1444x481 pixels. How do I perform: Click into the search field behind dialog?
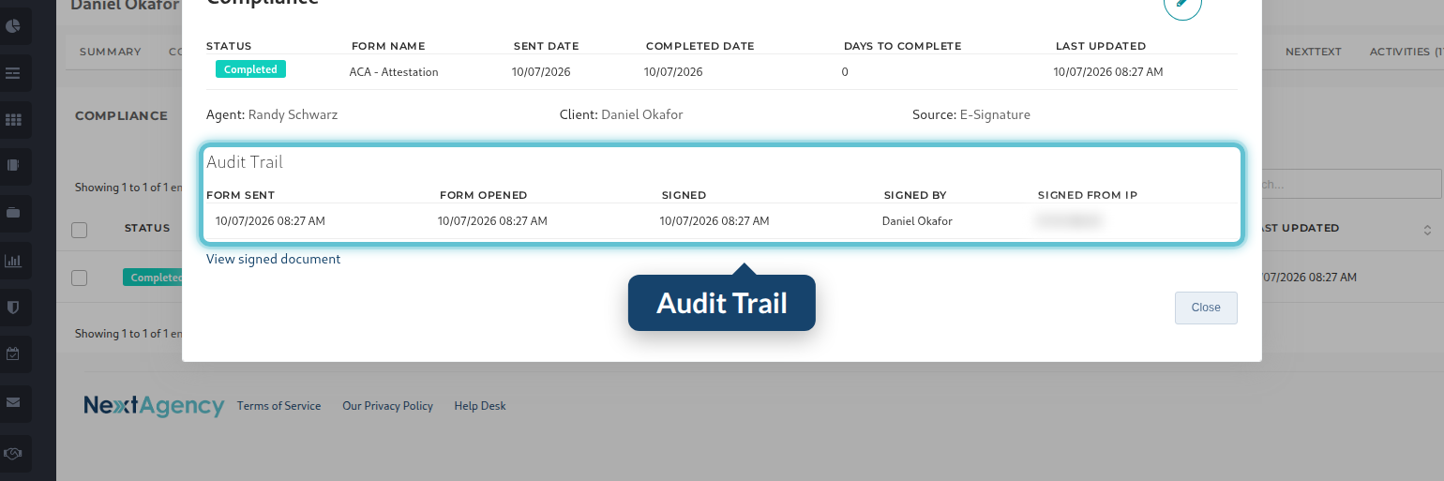[1352, 184]
